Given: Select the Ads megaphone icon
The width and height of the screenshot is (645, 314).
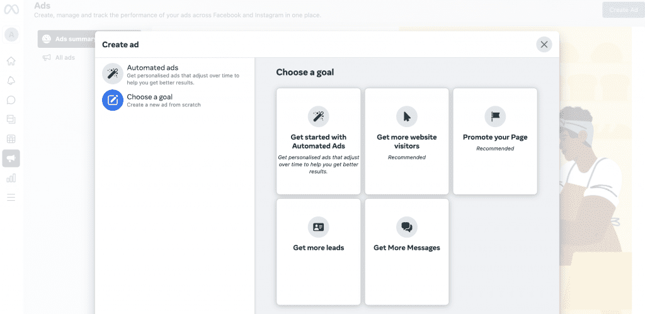Looking at the screenshot, I should click(x=11, y=158).
